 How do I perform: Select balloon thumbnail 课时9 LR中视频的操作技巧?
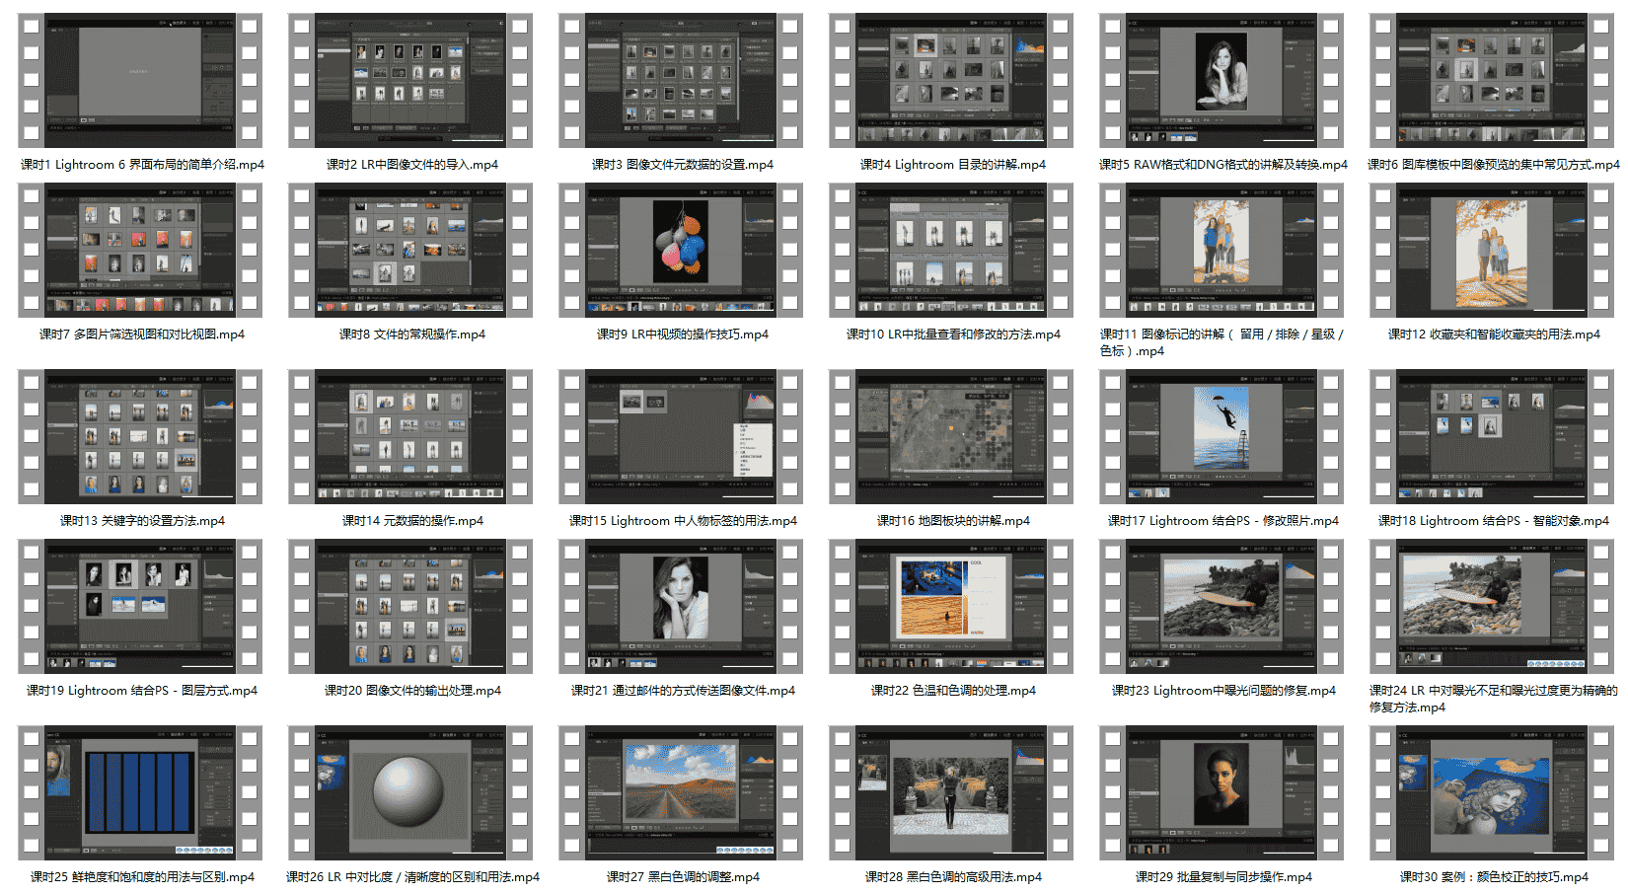coord(681,250)
